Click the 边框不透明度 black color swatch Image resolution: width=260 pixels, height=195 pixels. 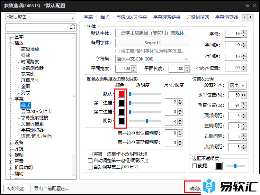pyautogui.click(x=219, y=166)
